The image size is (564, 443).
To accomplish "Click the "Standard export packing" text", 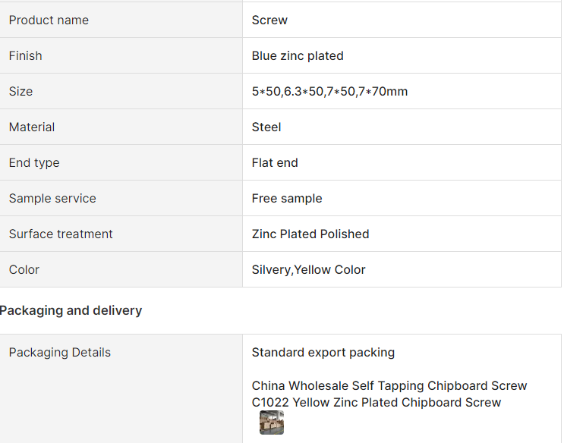I will pyautogui.click(x=323, y=353).
